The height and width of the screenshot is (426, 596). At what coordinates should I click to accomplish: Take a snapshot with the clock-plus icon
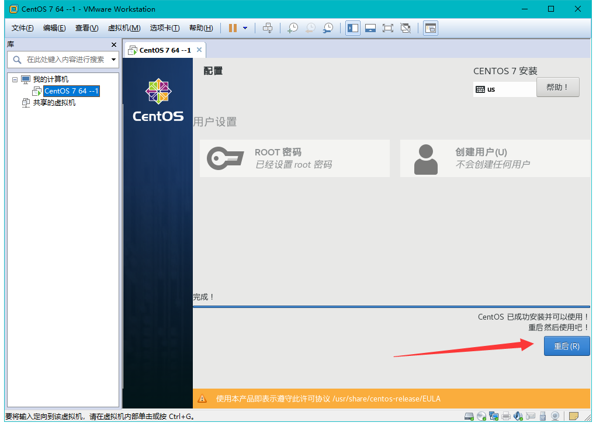pos(293,28)
